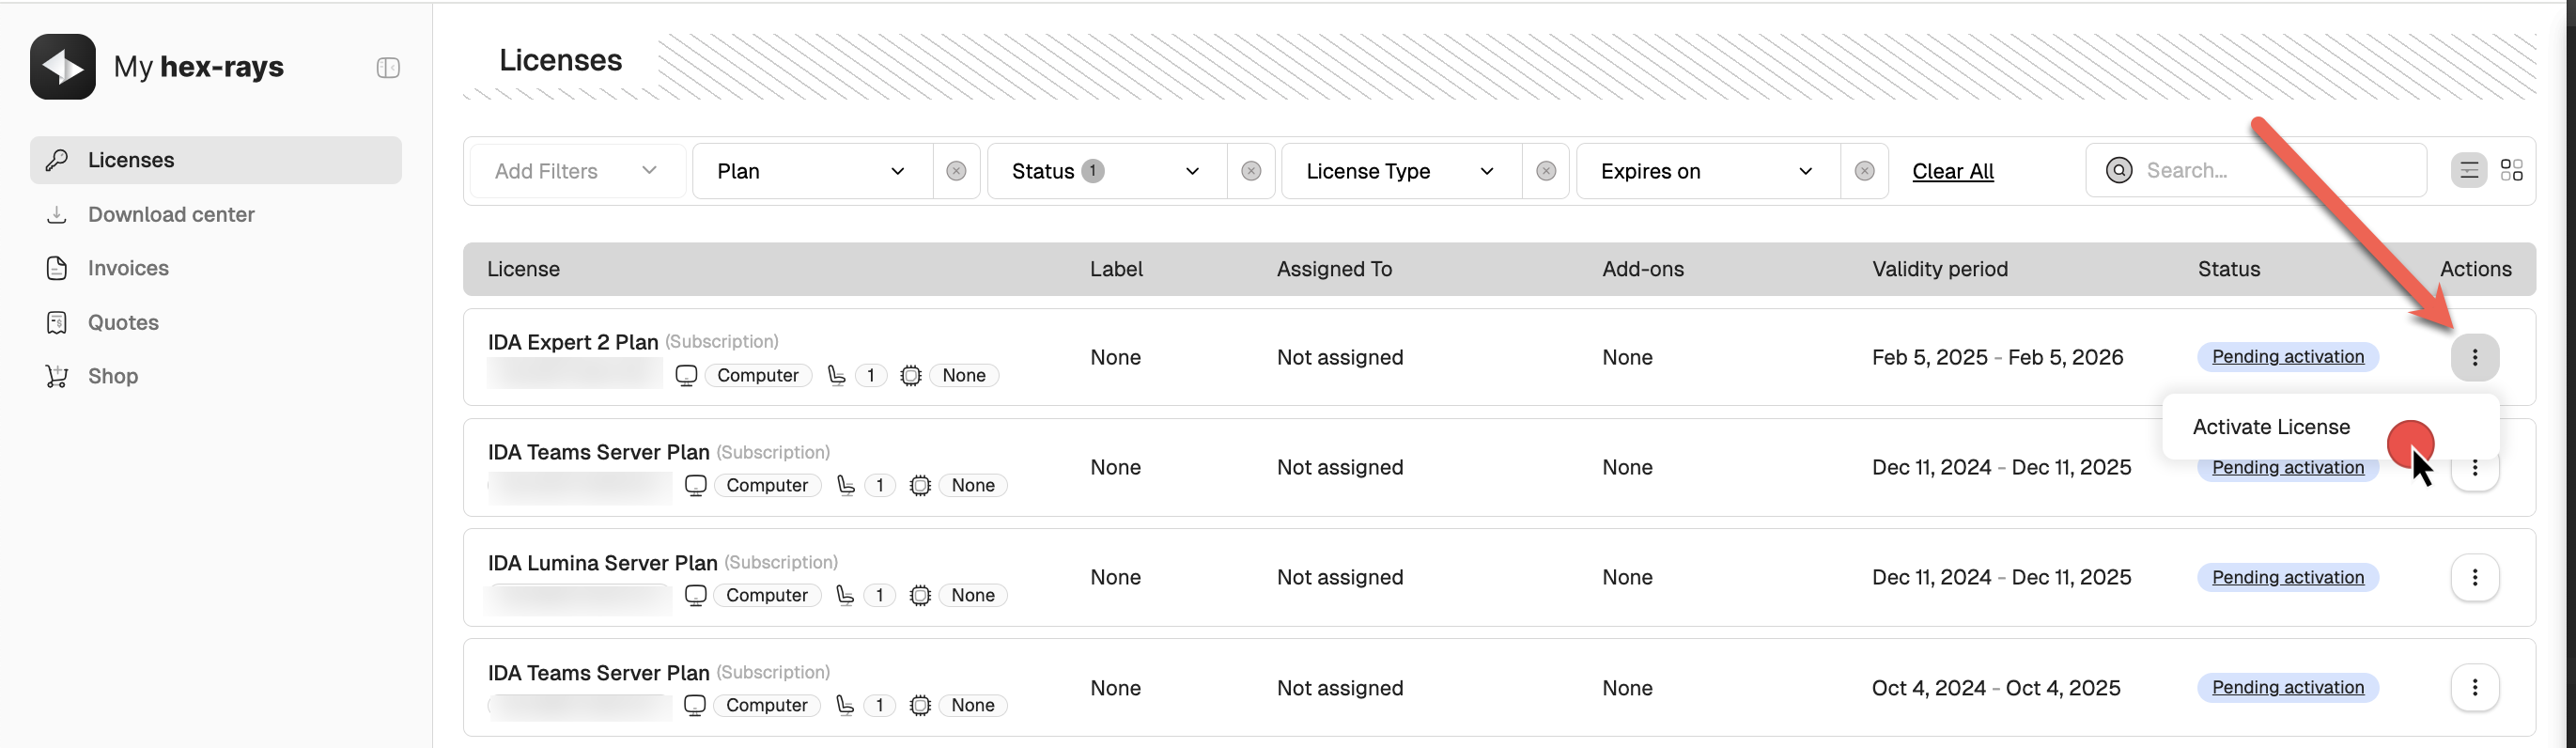Screen dimensions: 2576x748
Task: Click the search magnifier icon
Action: click(2119, 170)
